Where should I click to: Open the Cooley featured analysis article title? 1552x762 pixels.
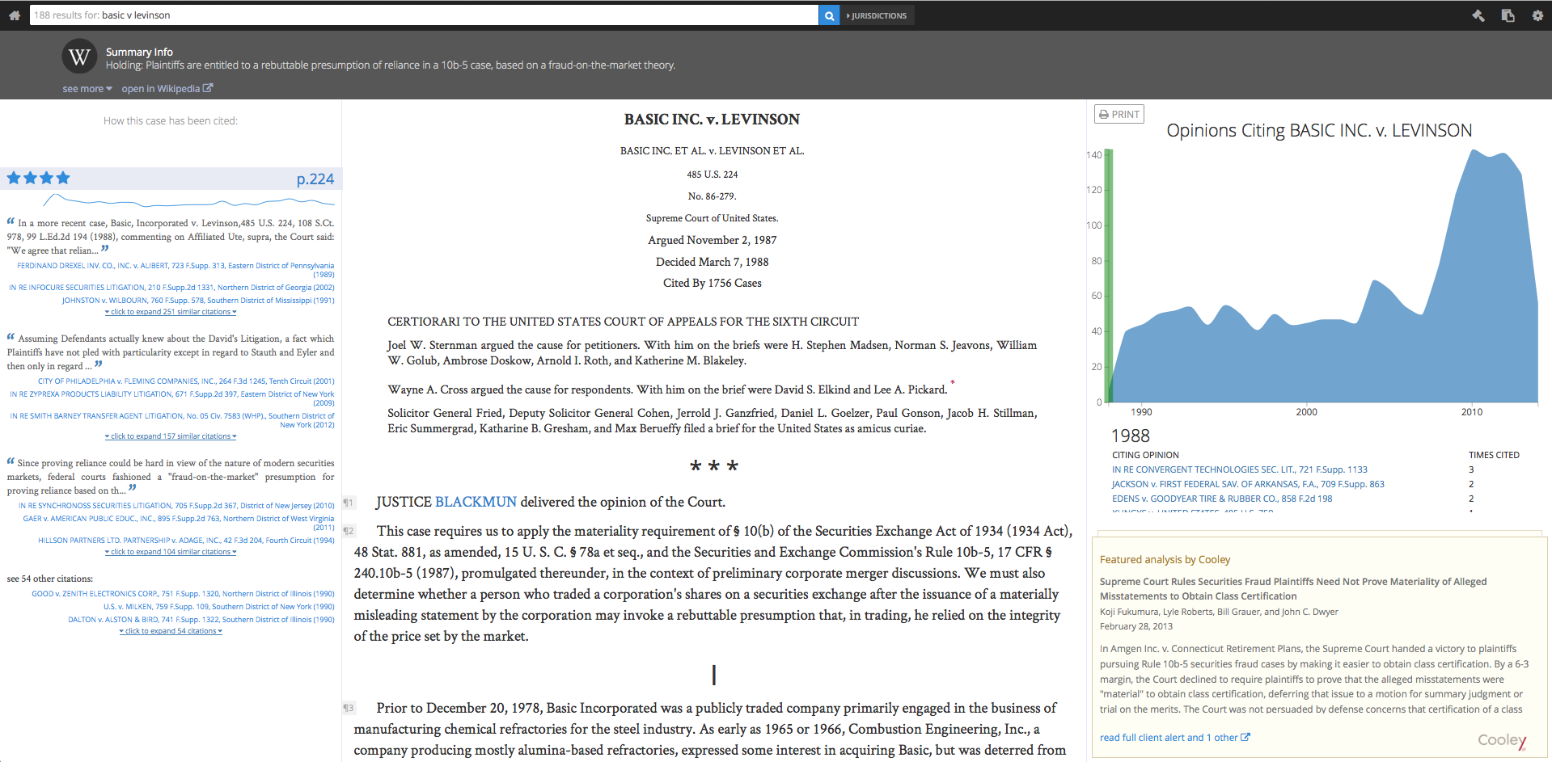pos(1293,589)
